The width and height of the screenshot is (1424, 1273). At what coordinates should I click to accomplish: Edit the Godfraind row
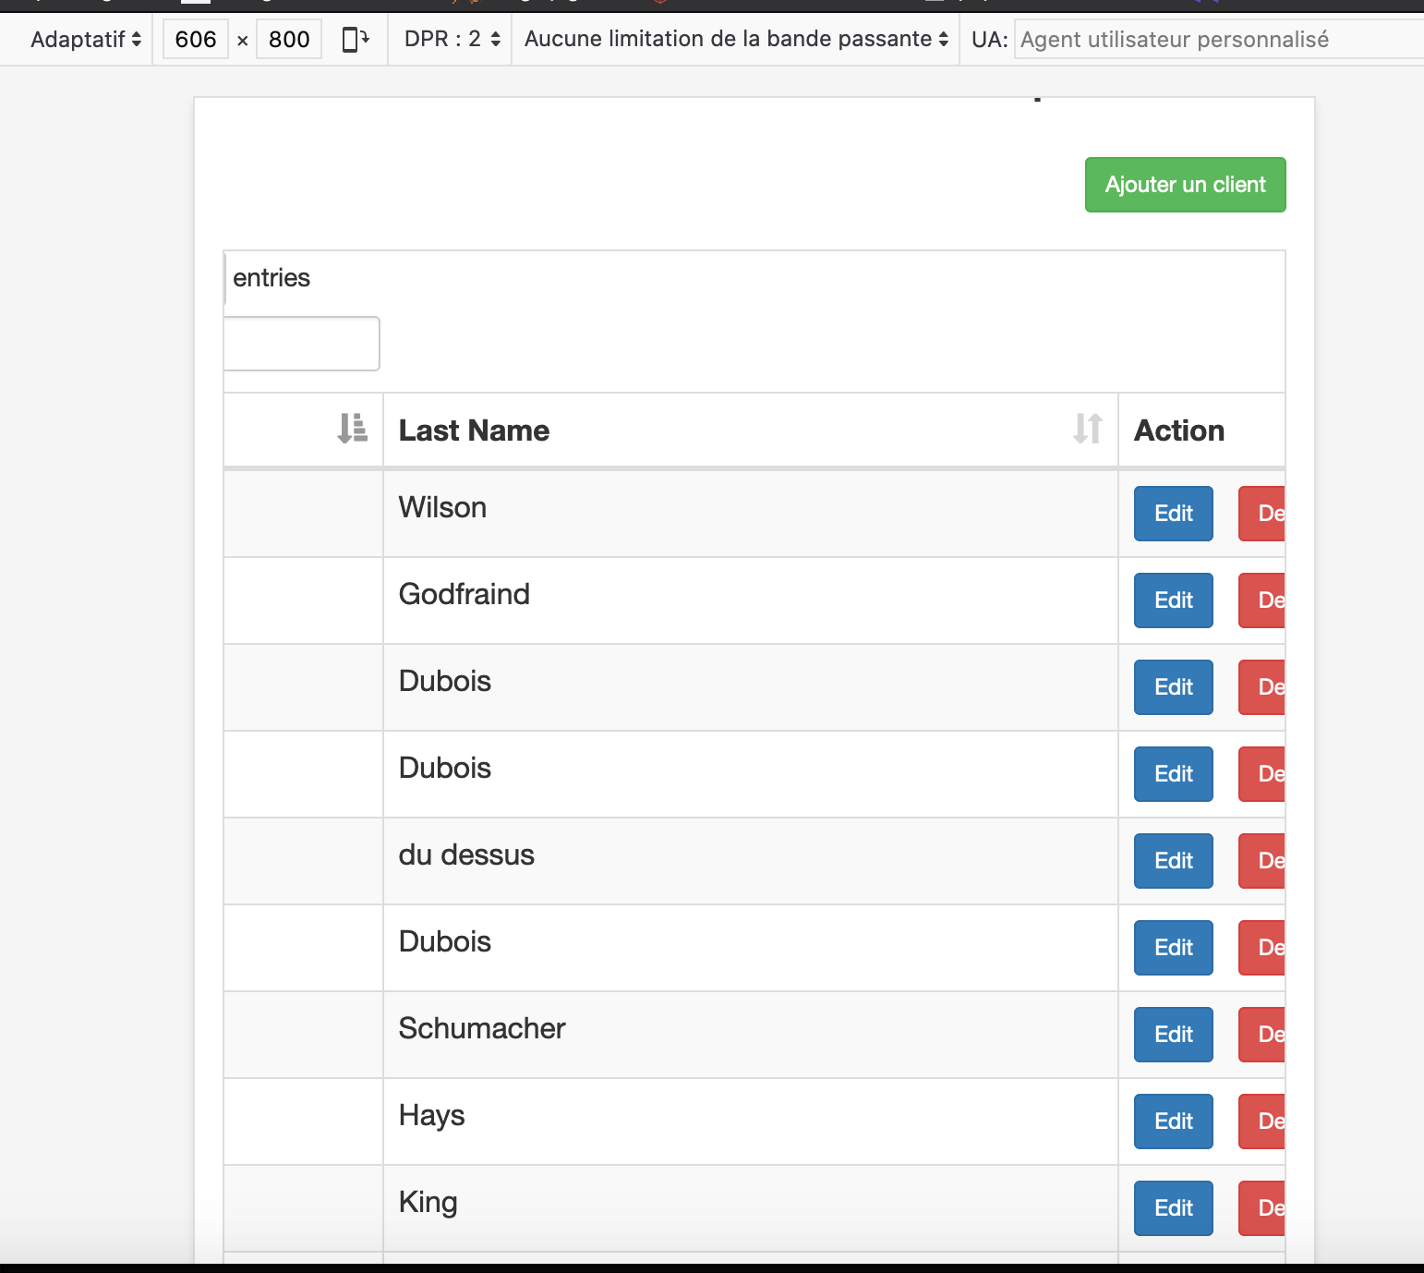click(1174, 600)
